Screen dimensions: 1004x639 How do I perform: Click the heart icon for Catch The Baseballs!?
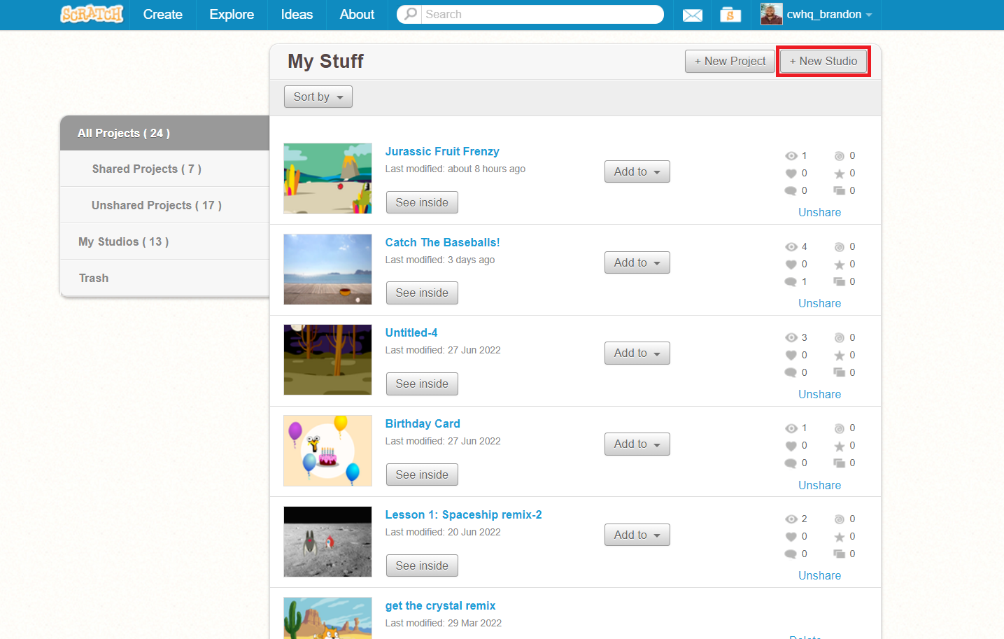[791, 265]
